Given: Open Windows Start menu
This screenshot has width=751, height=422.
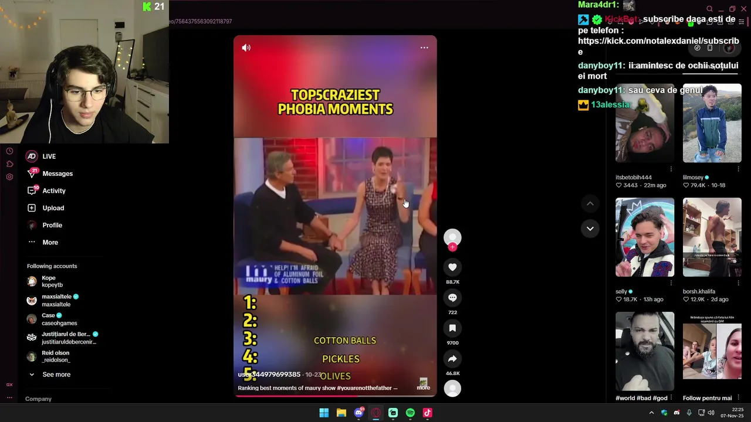Looking at the screenshot, I should [324, 413].
